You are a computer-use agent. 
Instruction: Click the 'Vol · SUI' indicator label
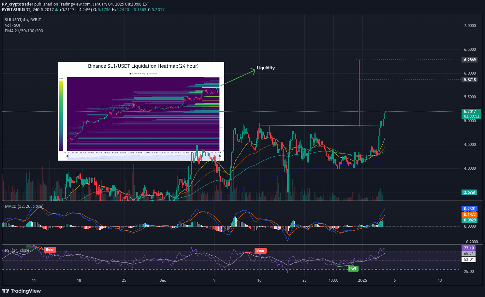(x=12, y=25)
